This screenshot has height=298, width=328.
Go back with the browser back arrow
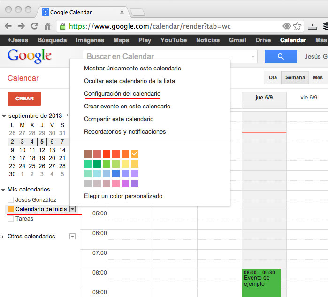point(8,26)
